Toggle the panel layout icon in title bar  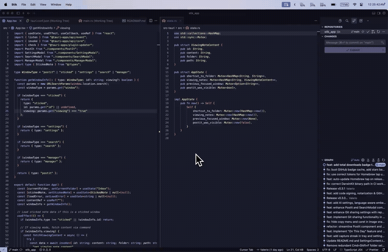click(373, 13)
